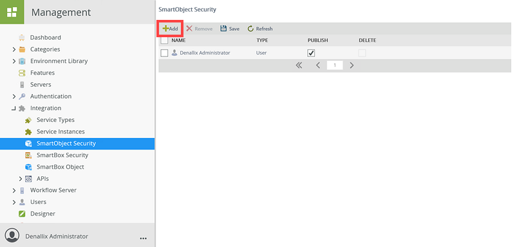This screenshot has width=515, height=247.
Task: Click the DELETE column header
Action: (x=367, y=40)
